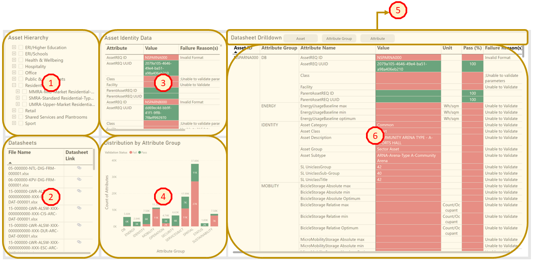The image size is (533, 262).
Task: Expand the Sport hierarchy node
Action: pyautogui.click(x=14, y=123)
